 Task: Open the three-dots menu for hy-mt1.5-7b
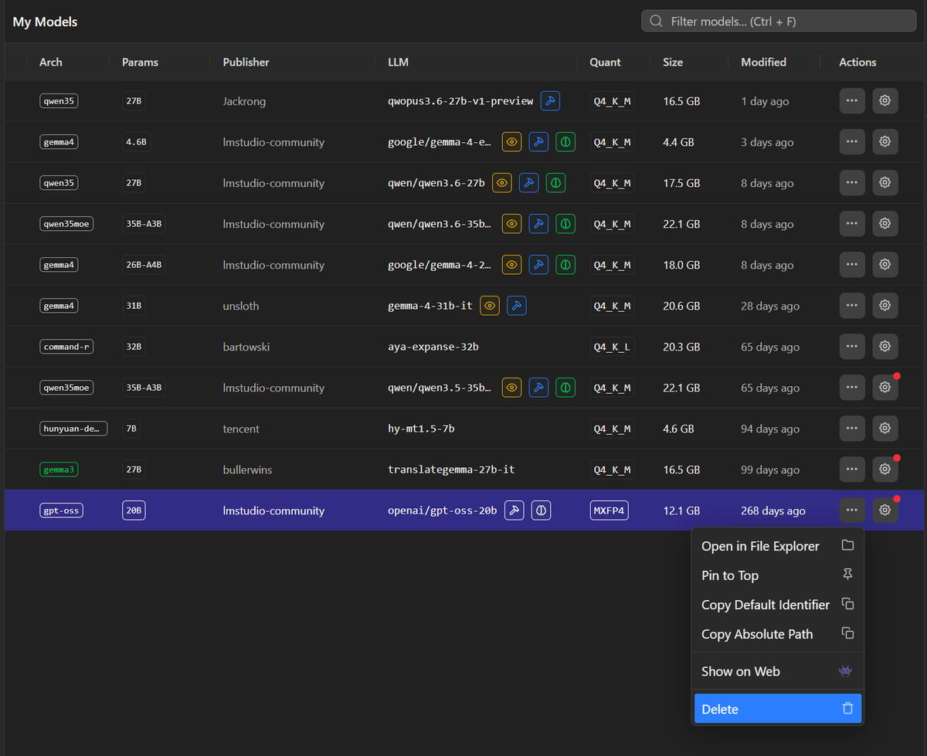tap(852, 429)
